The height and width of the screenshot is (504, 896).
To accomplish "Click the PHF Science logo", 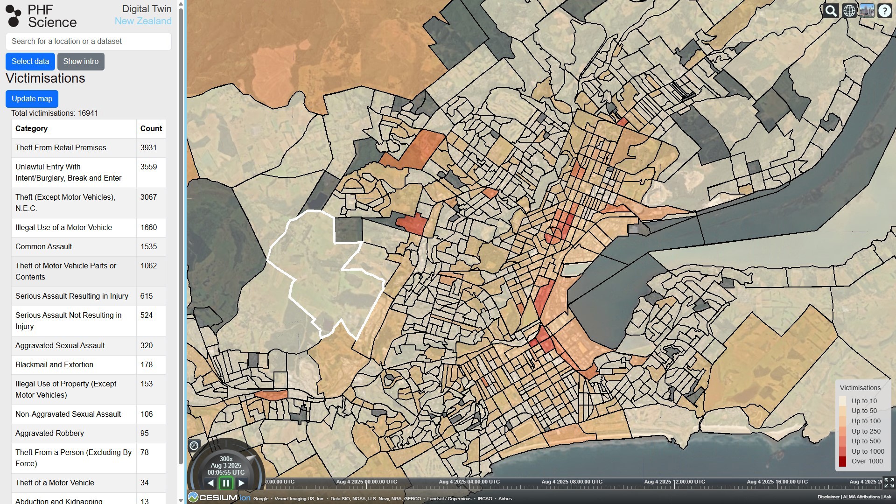I will (41, 16).
